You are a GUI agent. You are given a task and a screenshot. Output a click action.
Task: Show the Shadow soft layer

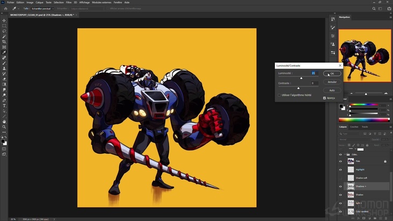[x=340, y=178]
